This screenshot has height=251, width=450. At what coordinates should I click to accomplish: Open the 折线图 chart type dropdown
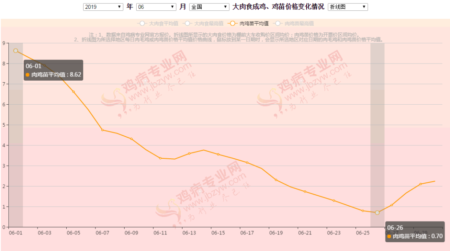(x=347, y=7)
